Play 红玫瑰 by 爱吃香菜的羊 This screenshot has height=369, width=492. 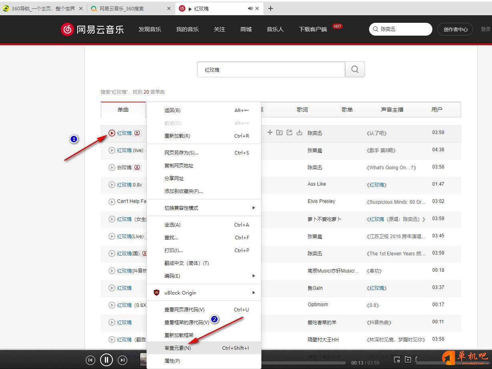[x=112, y=322]
